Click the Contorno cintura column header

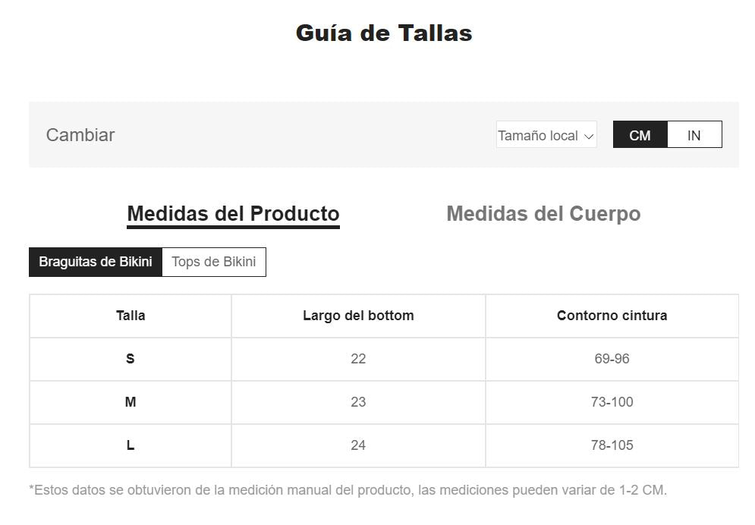click(x=612, y=316)
